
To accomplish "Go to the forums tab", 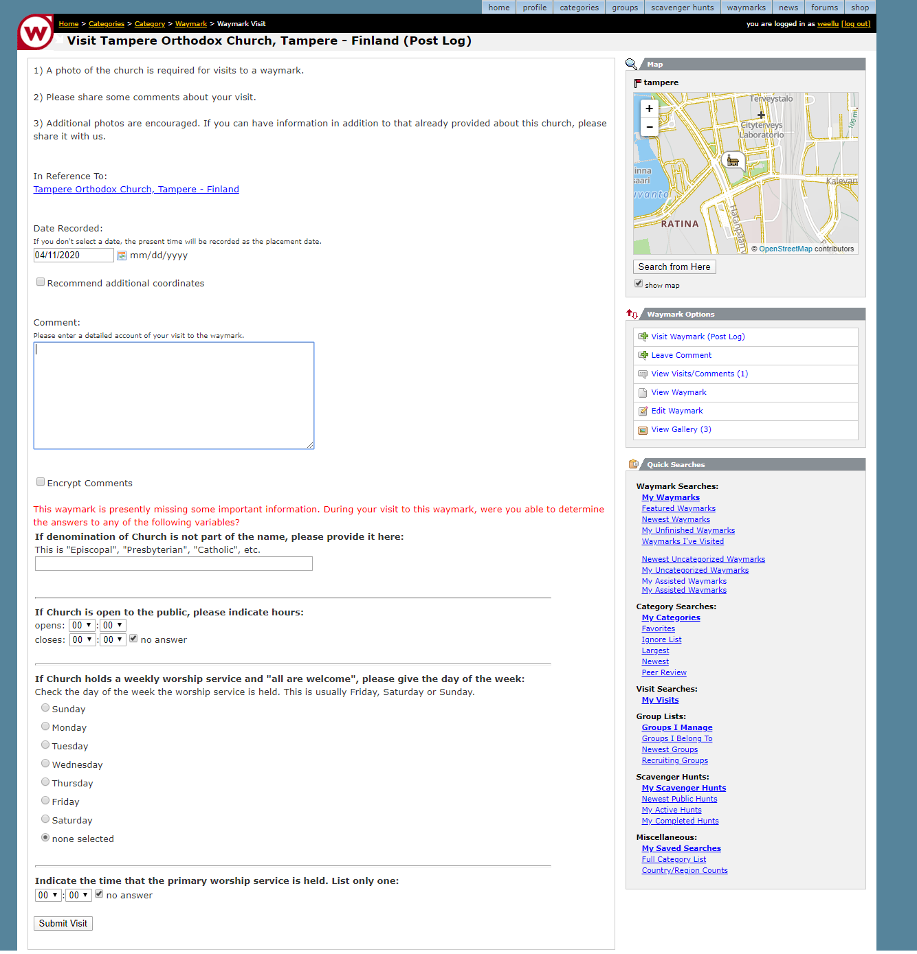I will (x=824, y=8).
